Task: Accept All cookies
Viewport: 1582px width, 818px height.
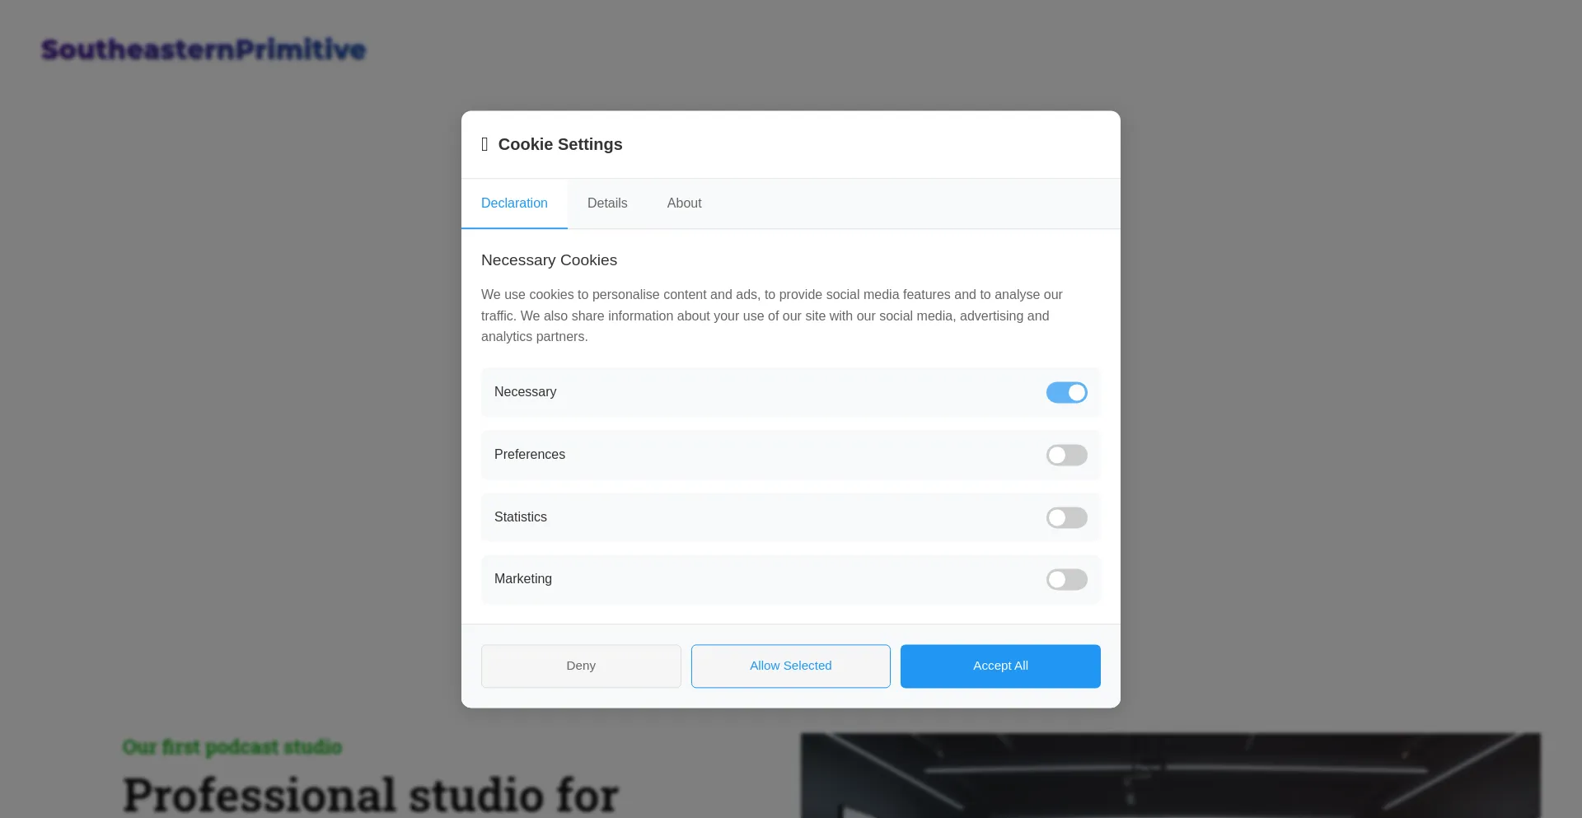Action: [1000, 666]
